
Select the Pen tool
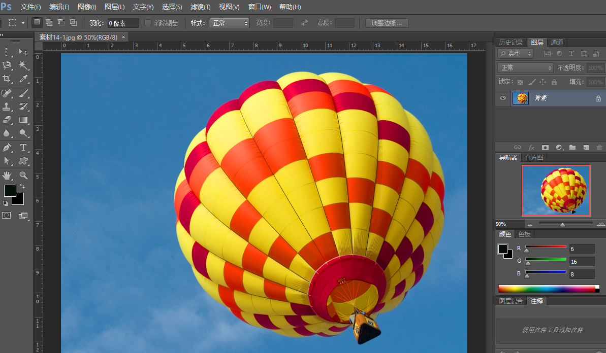pyautogui.click(x=7, y=148)
